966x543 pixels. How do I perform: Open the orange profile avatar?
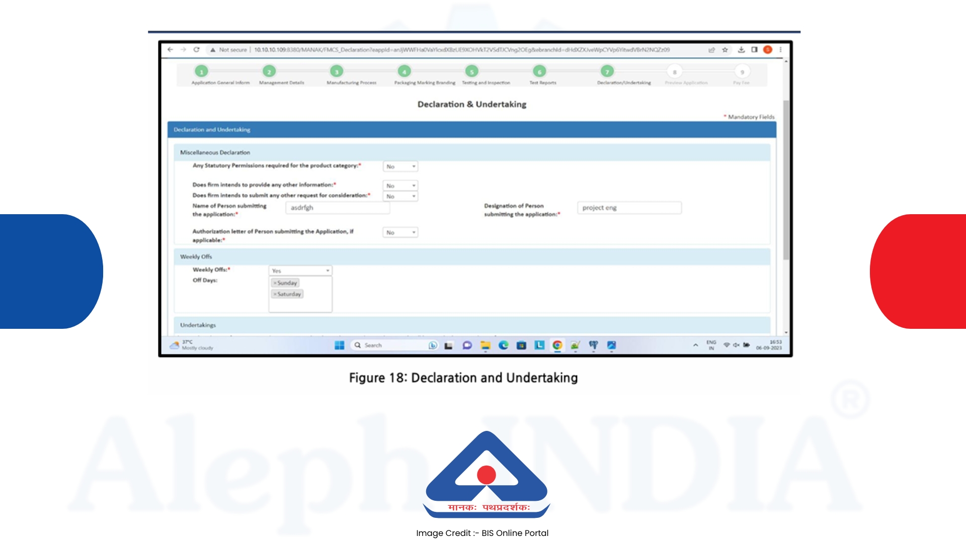click(x=767, y=50)
